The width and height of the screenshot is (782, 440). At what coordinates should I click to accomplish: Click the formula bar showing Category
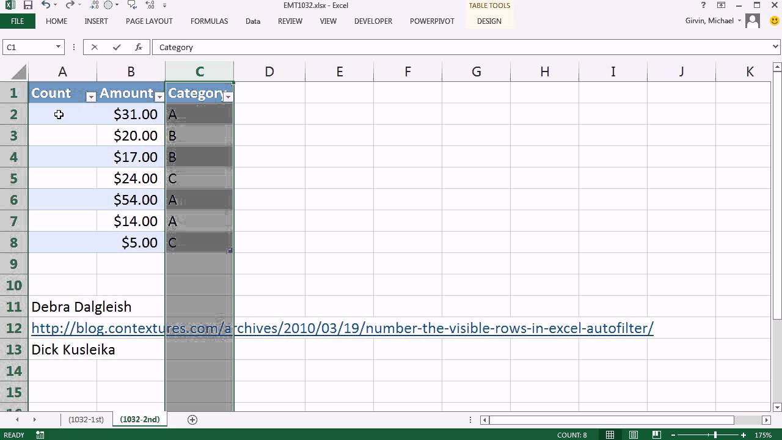[x=461, y=47]
